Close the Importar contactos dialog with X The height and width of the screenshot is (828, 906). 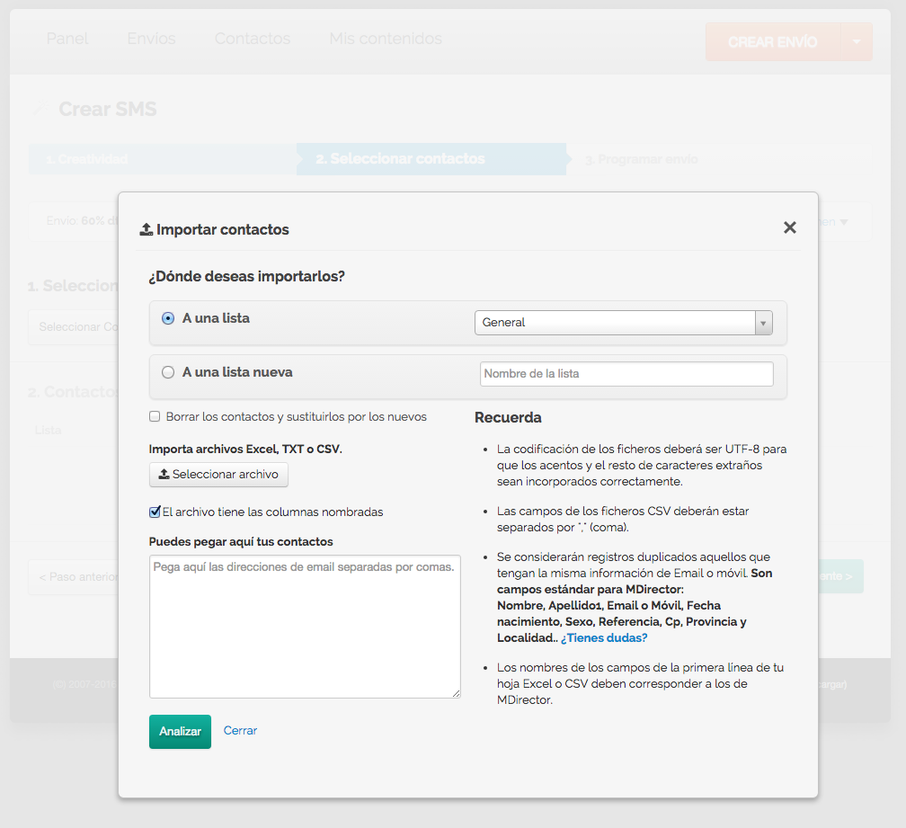coord(789,227)
